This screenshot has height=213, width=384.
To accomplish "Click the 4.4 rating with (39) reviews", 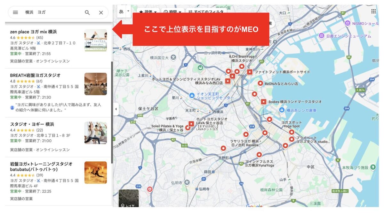I will (x=27, y=175).
